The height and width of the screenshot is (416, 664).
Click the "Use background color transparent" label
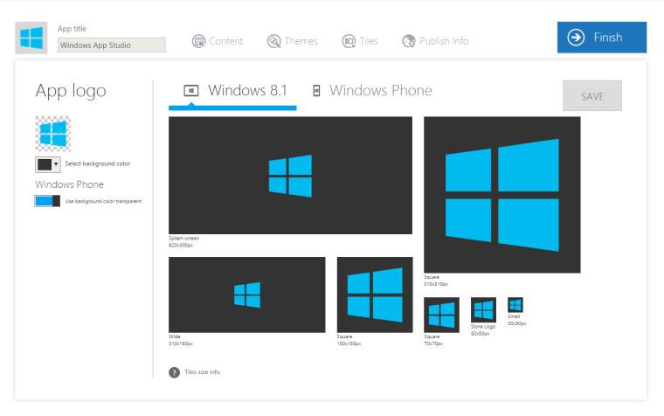pos(103,201)
